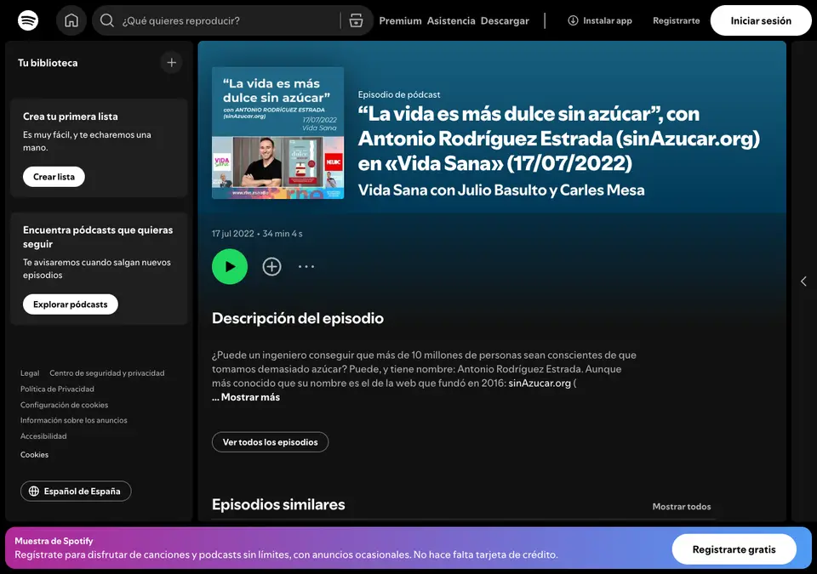
Task: Click the Instalar app download icon
Action: click(573, 20)
